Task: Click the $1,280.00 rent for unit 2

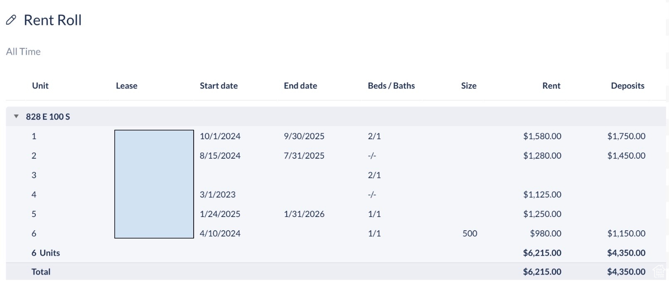Action: click(542, 156)
